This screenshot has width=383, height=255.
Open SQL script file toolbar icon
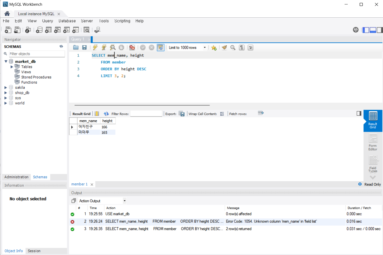(x=17, y=30)
